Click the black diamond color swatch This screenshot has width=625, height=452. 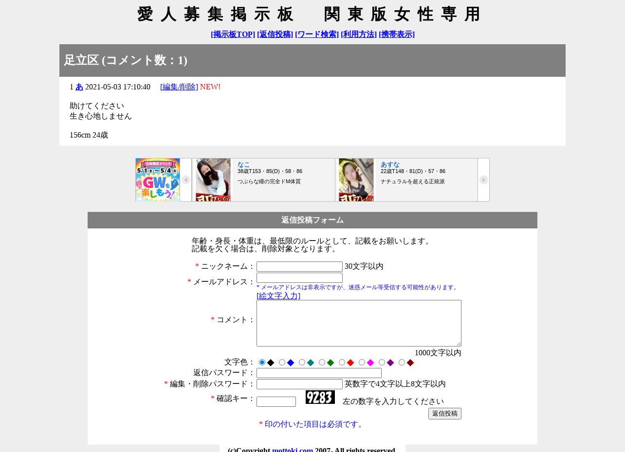[x=271, y=363]
